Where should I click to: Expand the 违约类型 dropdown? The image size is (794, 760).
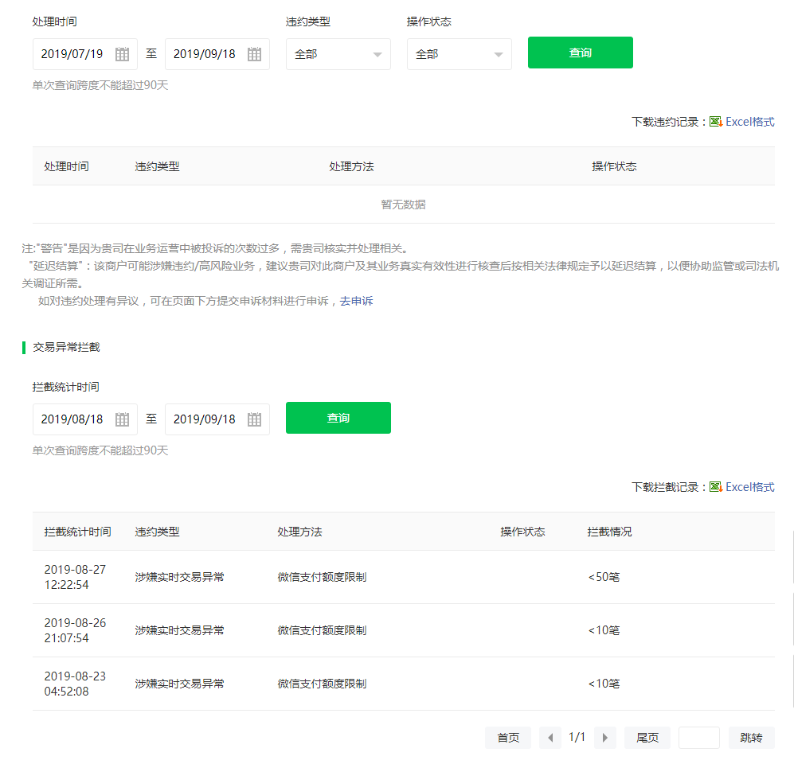point(338,54)
